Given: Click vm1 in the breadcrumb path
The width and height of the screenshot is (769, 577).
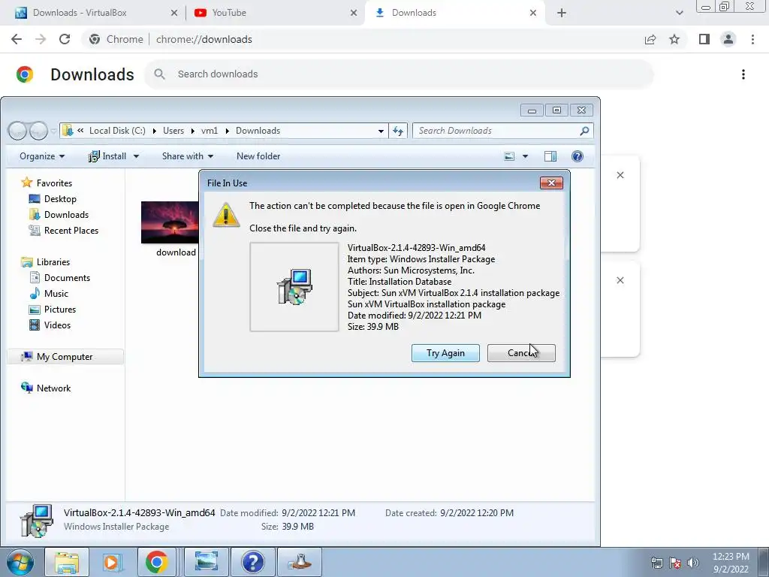Looking at the screenshot, I should click(x=210, y=131).
